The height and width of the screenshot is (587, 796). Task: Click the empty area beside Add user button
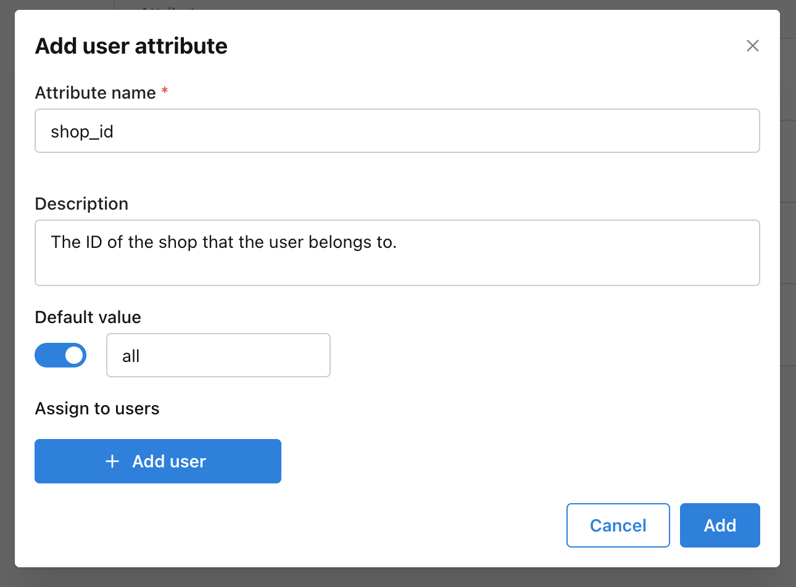[x=494, y=461]
